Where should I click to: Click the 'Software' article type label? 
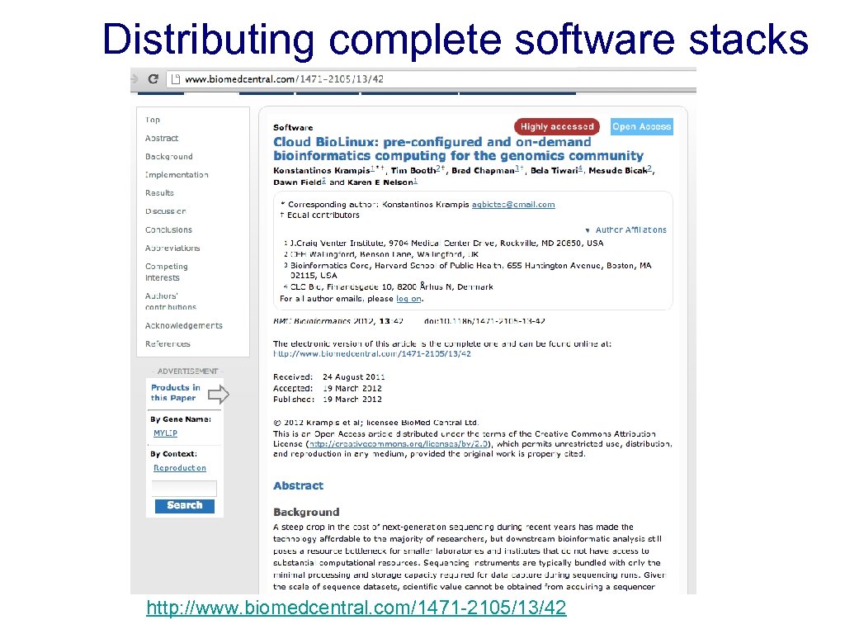[x=293, y=128]
